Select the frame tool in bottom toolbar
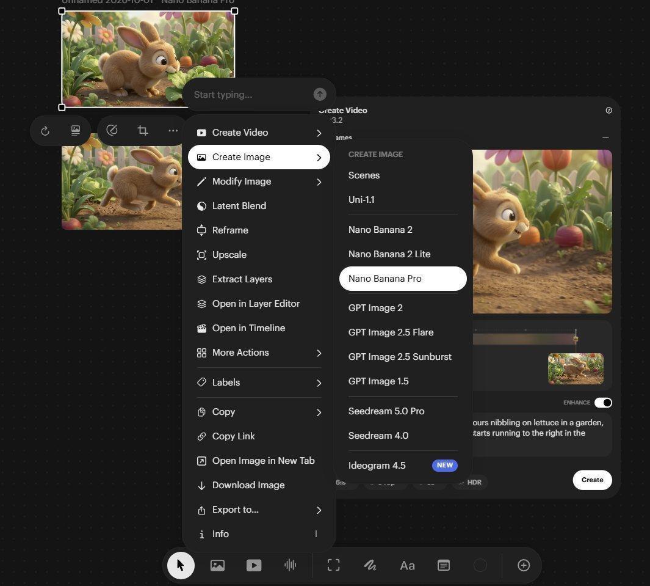This screenshot has width=650, height=586. 334,565
